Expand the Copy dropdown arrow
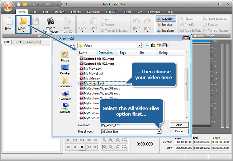 pos(82,32)
